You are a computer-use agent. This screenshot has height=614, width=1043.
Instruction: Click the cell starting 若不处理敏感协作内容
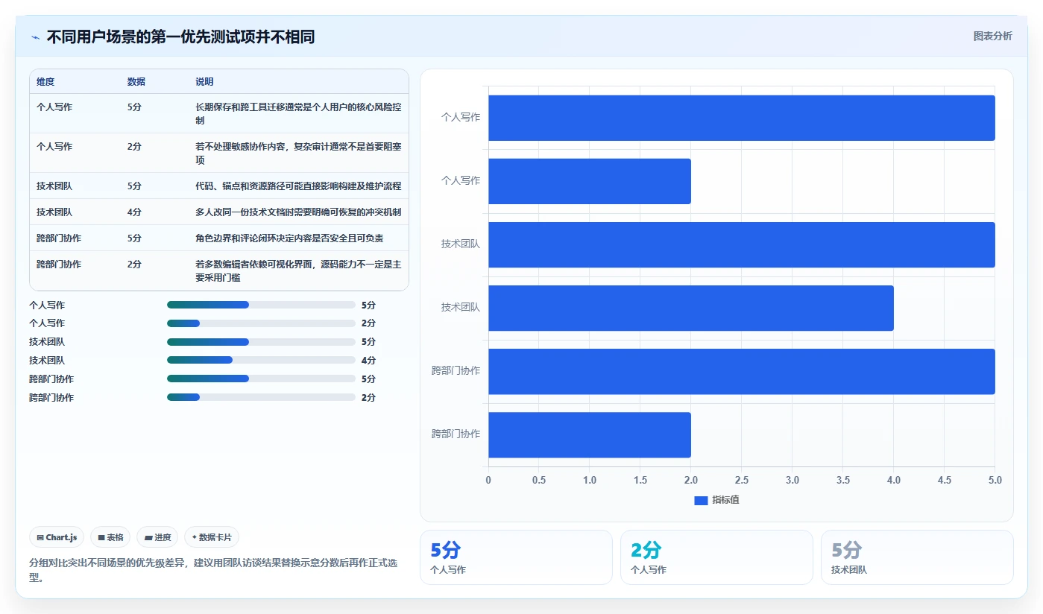(298, 153)
